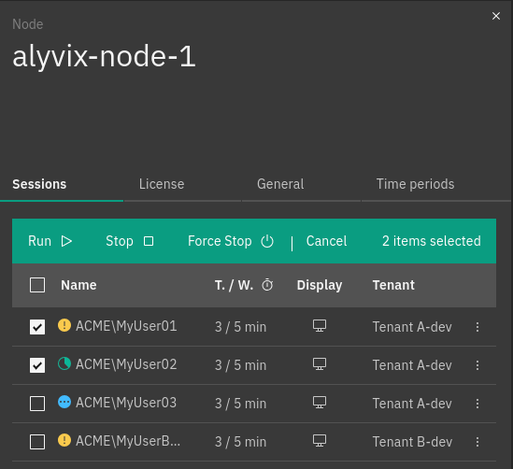Click display monitor icon in MyUser03 row
The image size is (513, 469).
pyautogui.click(x=320, y=403)
